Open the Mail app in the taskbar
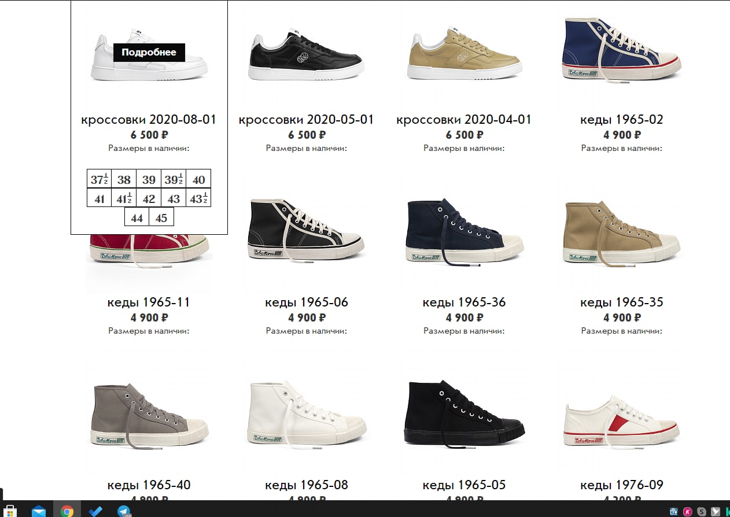Image resolution: width=730 pixels, height=517 pixels. tap(39, 511)
